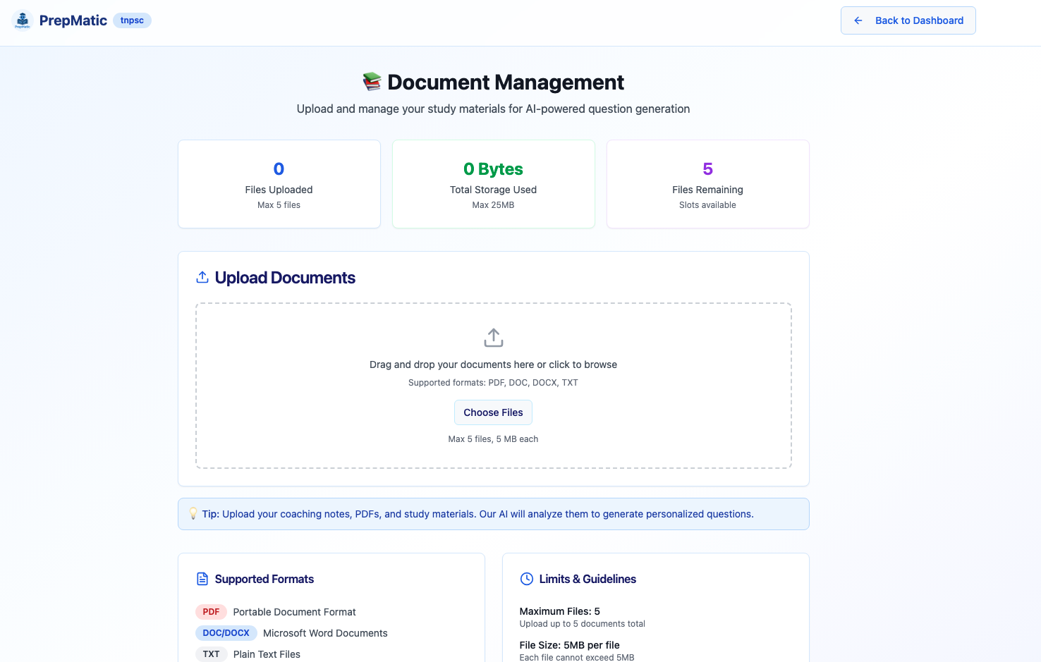Viewport: 1041px width, 662px height.
Task: Click the clock icon beside Limits & Guidelines
Action: (x=527, y=578)
